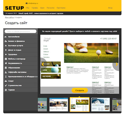
Task: Click the info@setup.ru email address
Action: click(x=33, y=3)
